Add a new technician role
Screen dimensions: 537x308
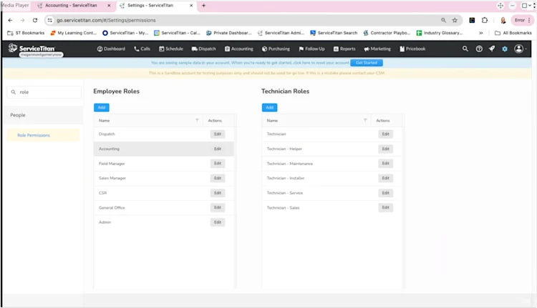[269, 107]
